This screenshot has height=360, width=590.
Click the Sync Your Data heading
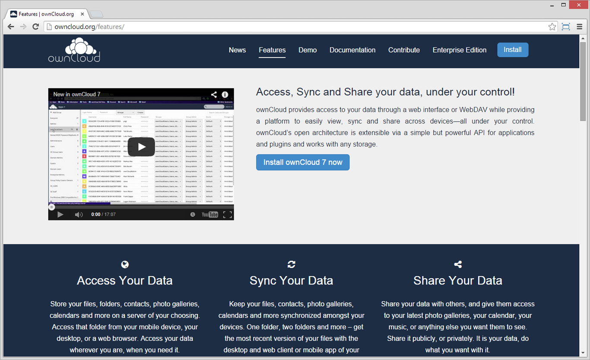pos(292,281)
